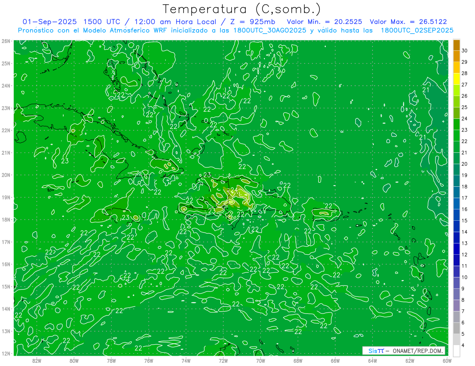Screen dimensions: 475x366
Task: Select the date "01-Sep-2025" in the header
Action: tap(49, 22)
